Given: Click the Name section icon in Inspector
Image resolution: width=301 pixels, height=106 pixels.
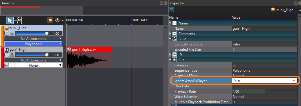Looking at the screenshot, I should pos(174,23).
